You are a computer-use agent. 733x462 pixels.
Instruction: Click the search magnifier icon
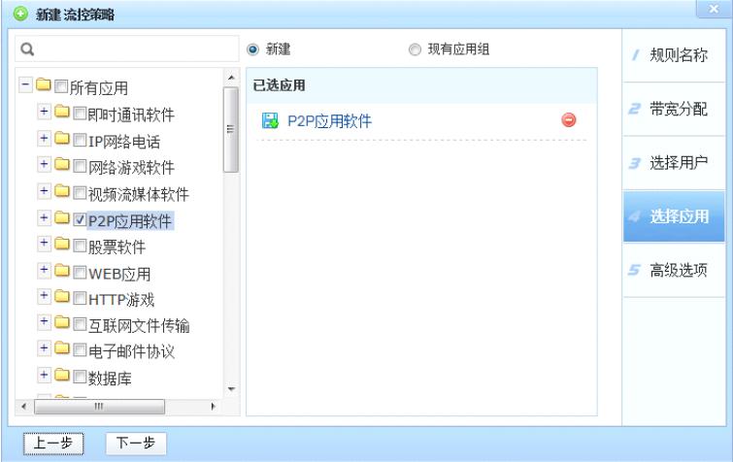click(27, 49)
